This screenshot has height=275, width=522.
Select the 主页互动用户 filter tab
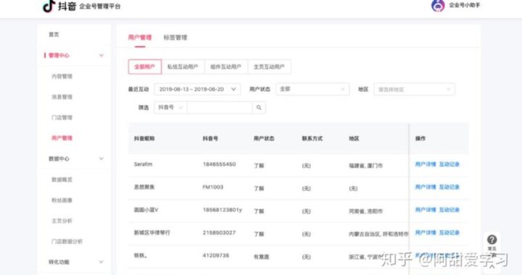tap(269, 67)
